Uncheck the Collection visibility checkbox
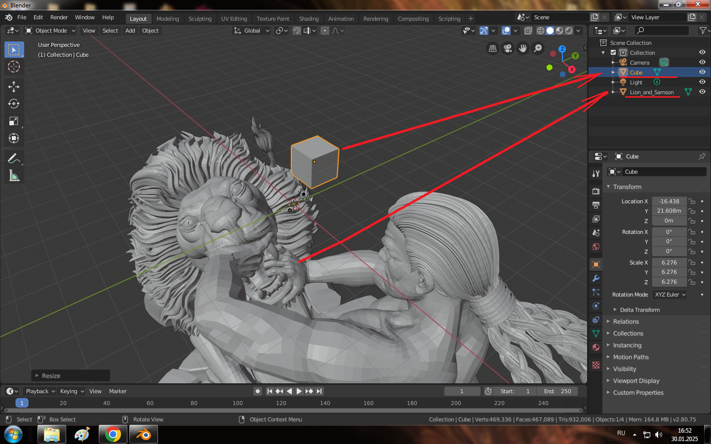This screenshot has height=444, width=711. tap(613, 52)
